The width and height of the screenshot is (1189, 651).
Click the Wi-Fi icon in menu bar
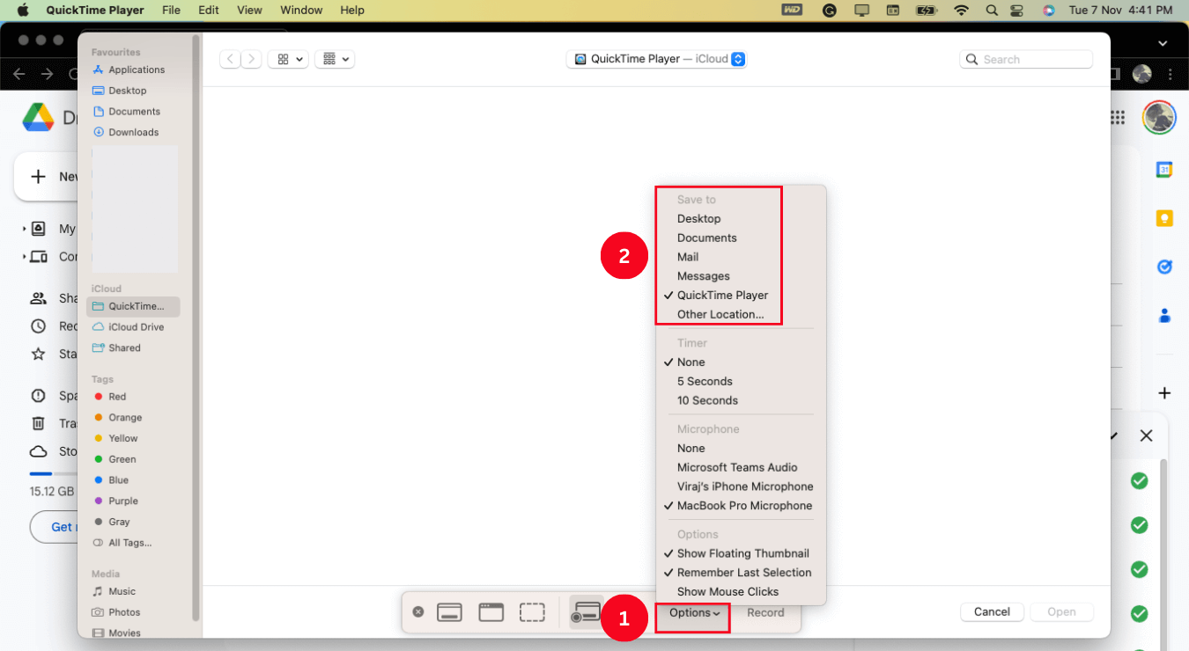tap(961, 11)
